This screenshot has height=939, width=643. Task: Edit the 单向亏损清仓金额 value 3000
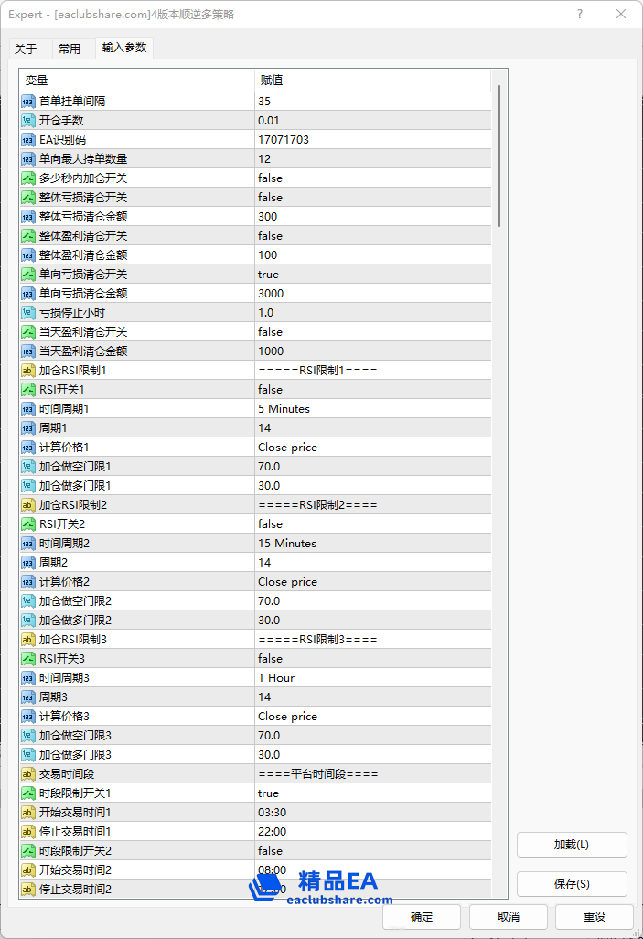click(x=372, y=294)
